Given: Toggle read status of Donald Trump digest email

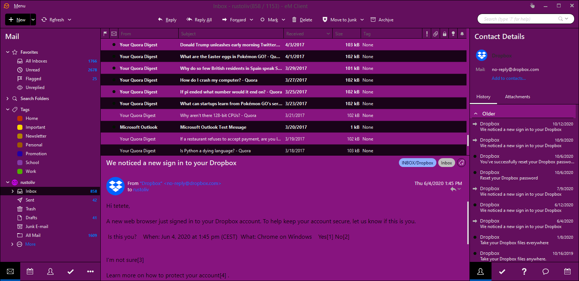Looking at the screenshot, I should coord(114,45).
